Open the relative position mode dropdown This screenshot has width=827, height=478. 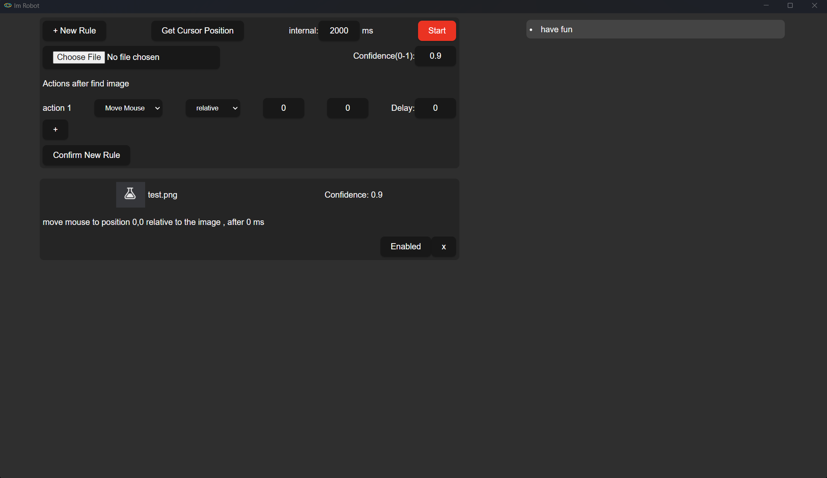(x=213, y=108)
